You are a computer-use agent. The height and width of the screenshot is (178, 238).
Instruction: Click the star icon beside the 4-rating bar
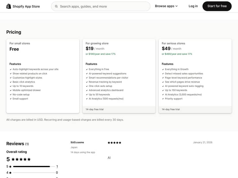click(11, 172)
